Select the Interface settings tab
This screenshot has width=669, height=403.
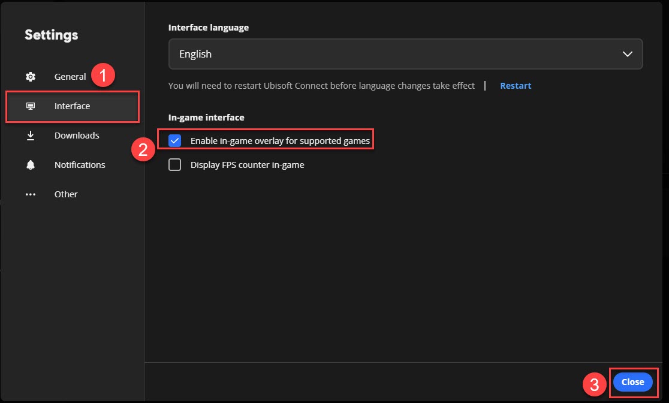[72, 106]
